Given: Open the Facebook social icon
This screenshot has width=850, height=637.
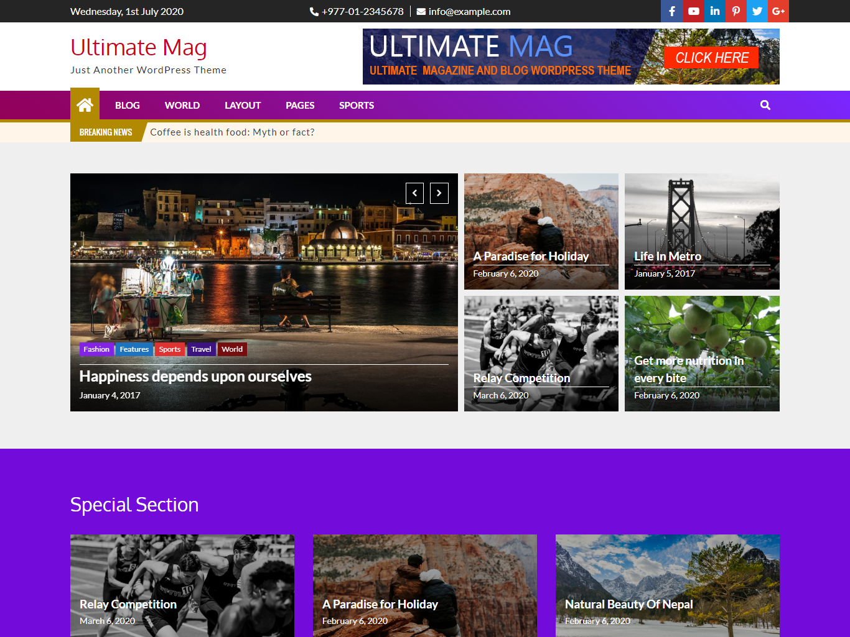Looking at the screenshot, I should point(671,11).
